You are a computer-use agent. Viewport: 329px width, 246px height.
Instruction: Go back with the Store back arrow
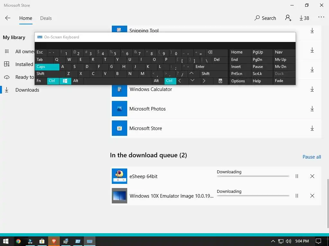tap(8, 18)
